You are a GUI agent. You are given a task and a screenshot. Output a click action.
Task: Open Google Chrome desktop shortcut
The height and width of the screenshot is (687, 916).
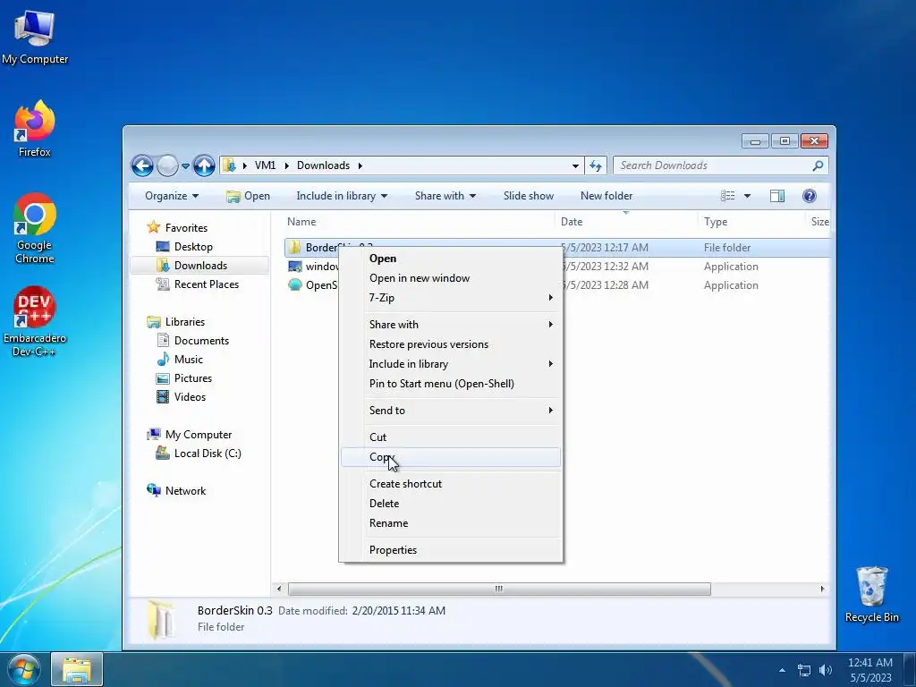coord(35,228)
